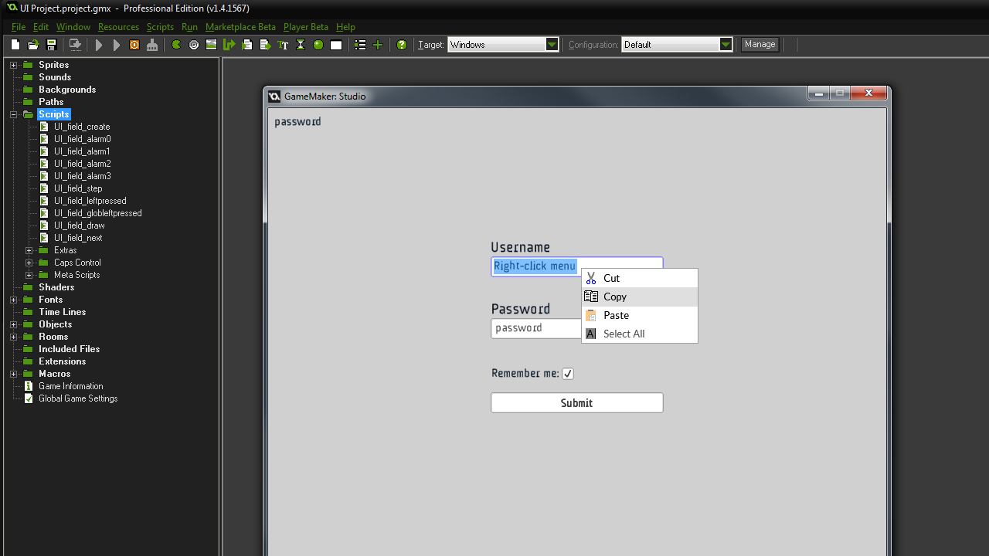The height and width of the screenshot is (556, 989).
Task: Click the Create sprite Pac-Man icon
Action: [176, 45]
